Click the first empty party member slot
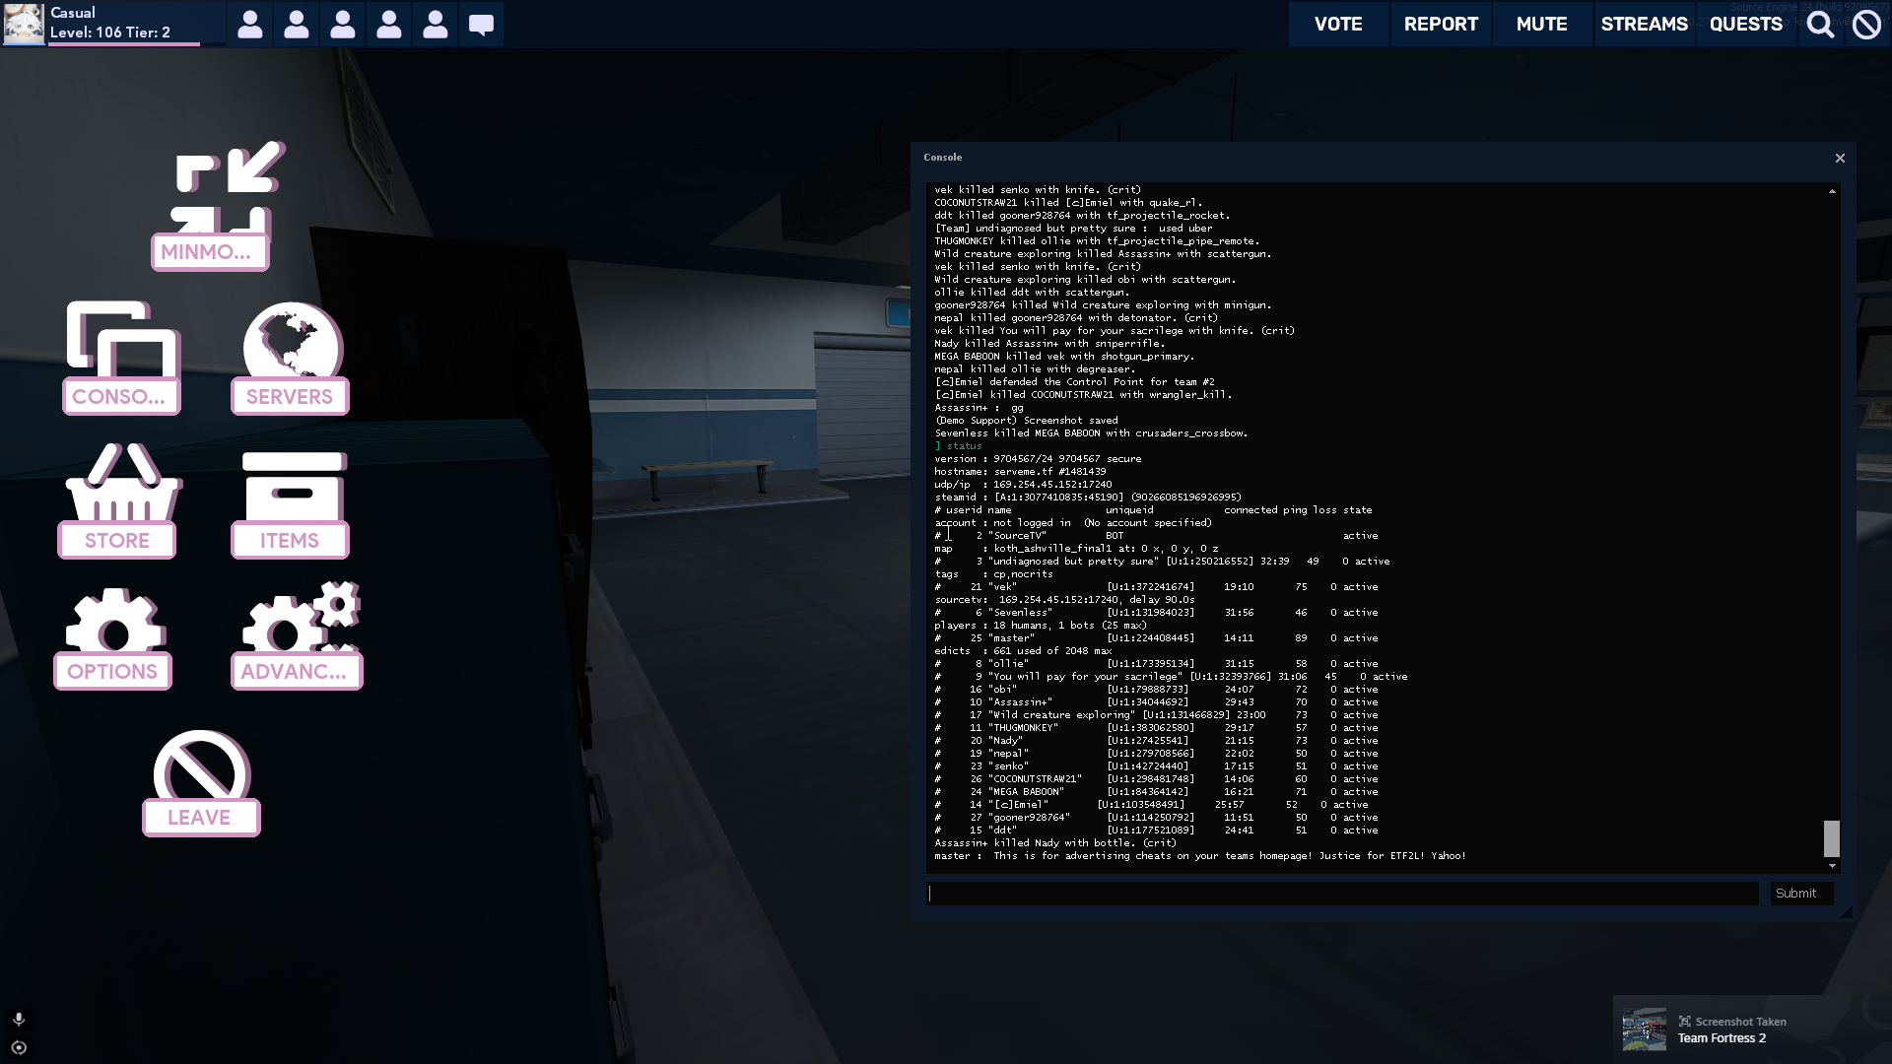The height and width of the screenshot is (1064, 1892). [x=250, y=24]
